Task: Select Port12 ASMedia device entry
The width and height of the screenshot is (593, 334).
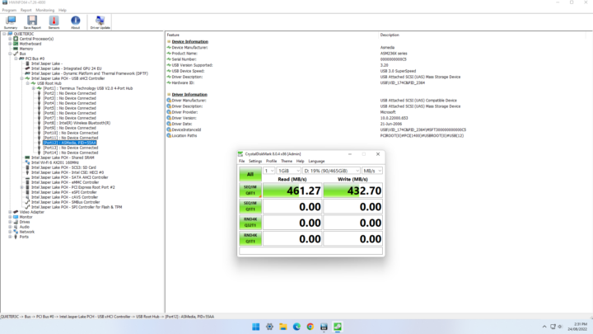Action: coord(69,143)
